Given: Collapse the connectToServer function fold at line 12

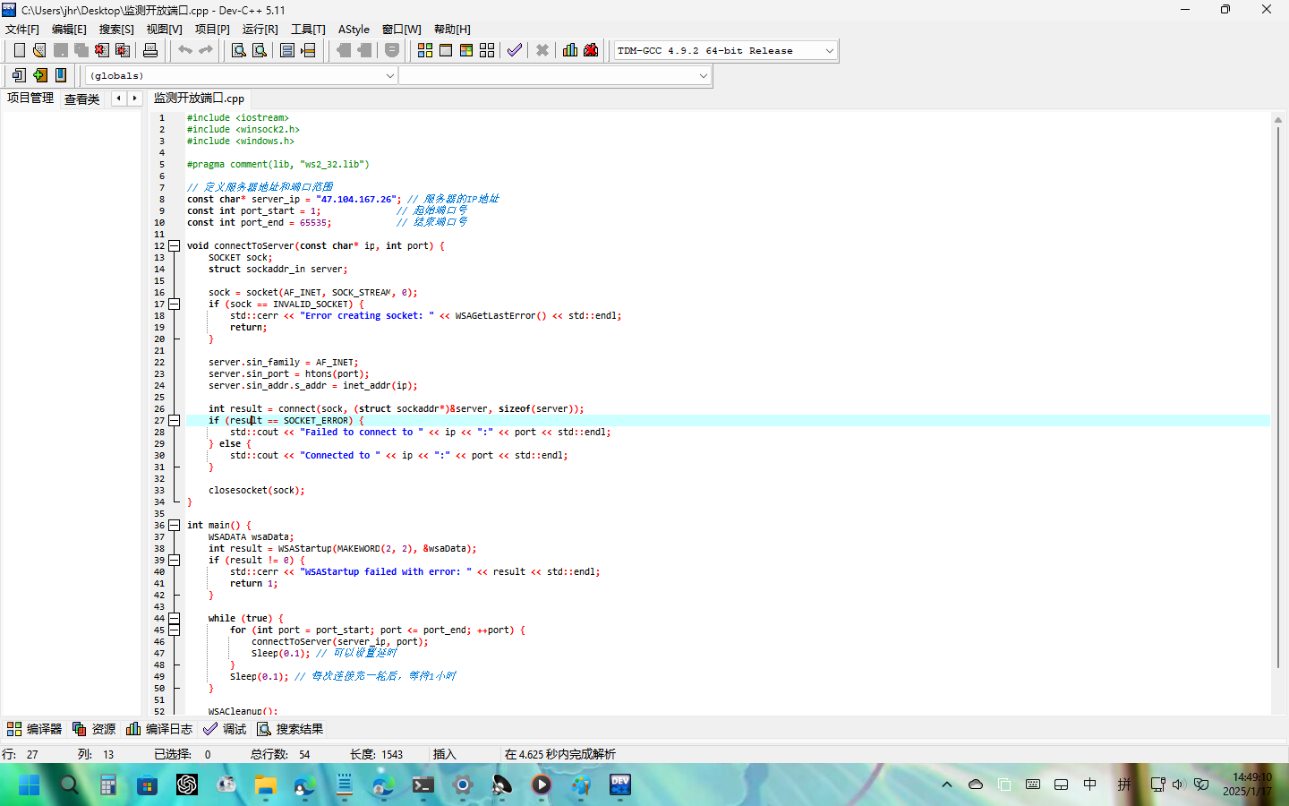Looking at the screenshot, I should (175, 245).
